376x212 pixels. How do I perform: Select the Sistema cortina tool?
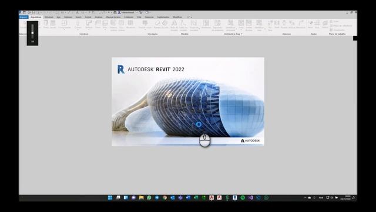(113, 25)
